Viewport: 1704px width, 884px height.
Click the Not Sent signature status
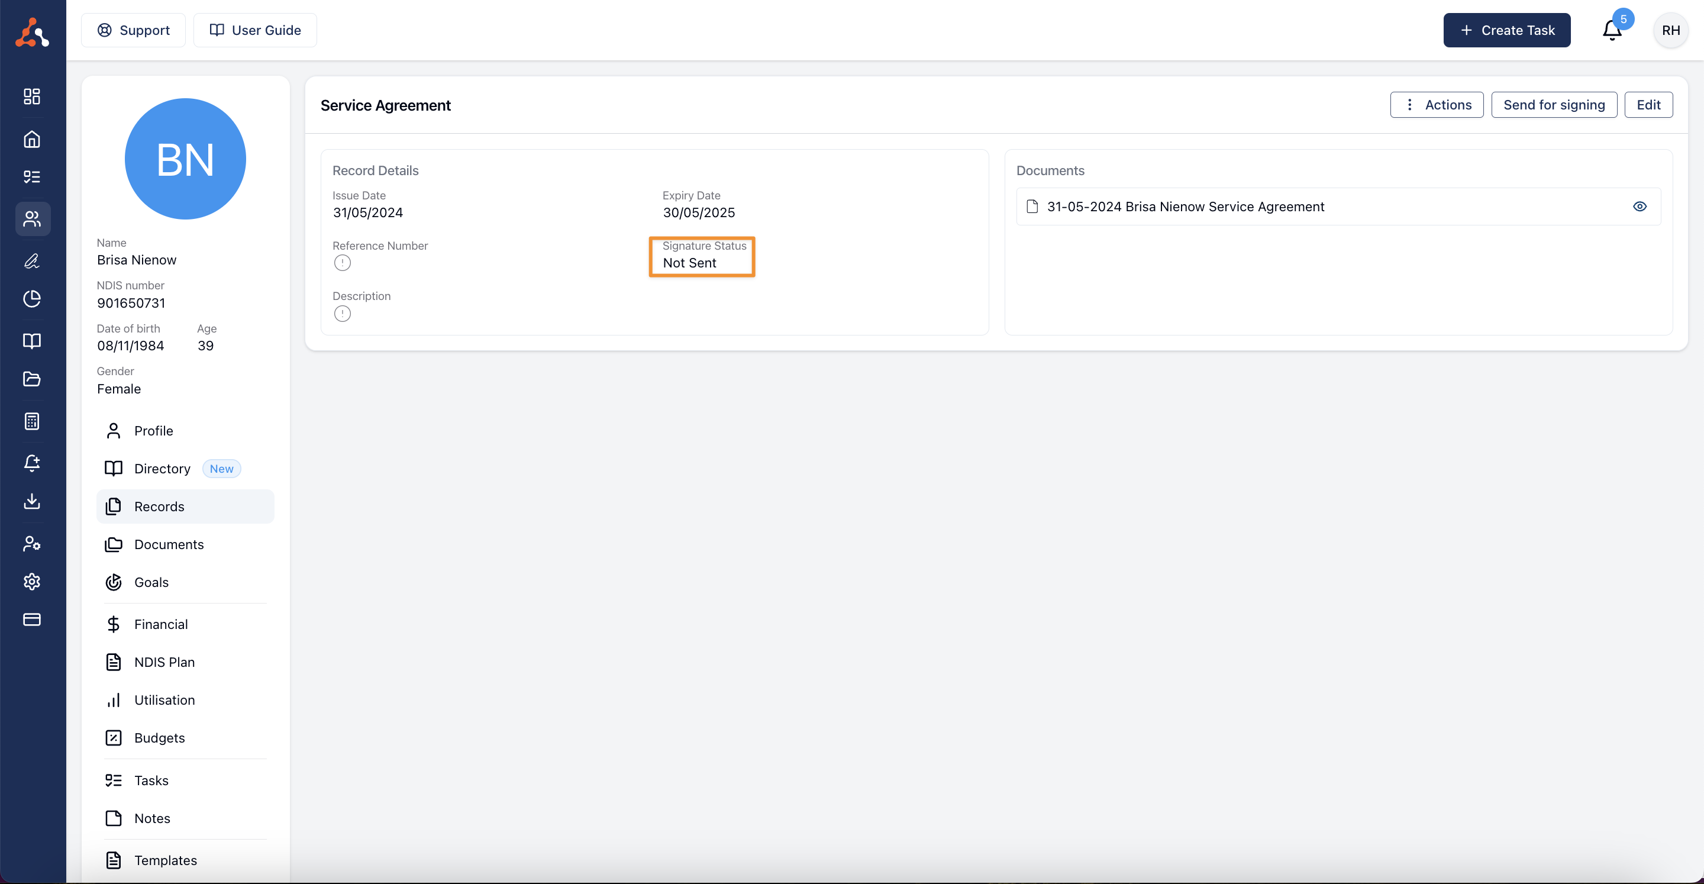pyautogui.click(x=689, y=263)
